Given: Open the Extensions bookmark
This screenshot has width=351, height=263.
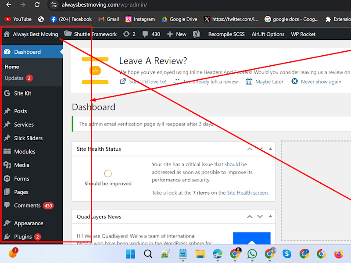Looking at the screenshot, I should [x=338, y=19].
